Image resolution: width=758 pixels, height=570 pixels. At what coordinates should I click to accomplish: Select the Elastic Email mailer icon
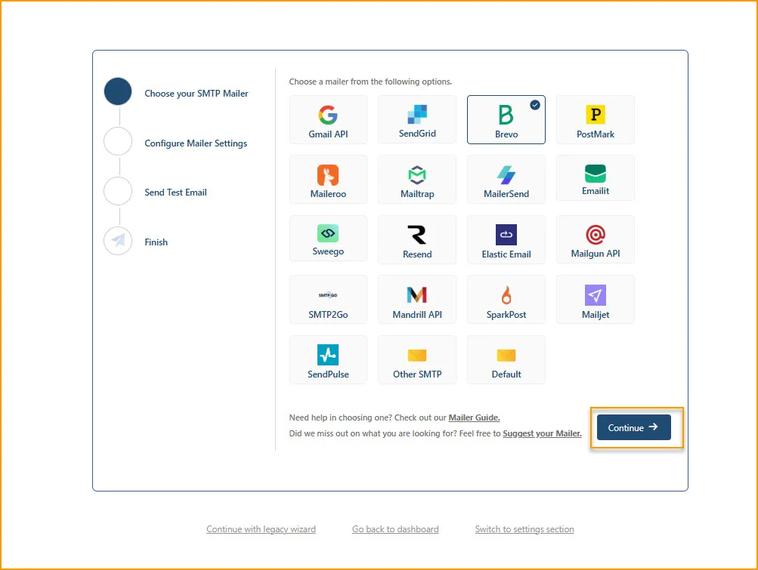tap(506, 235)
